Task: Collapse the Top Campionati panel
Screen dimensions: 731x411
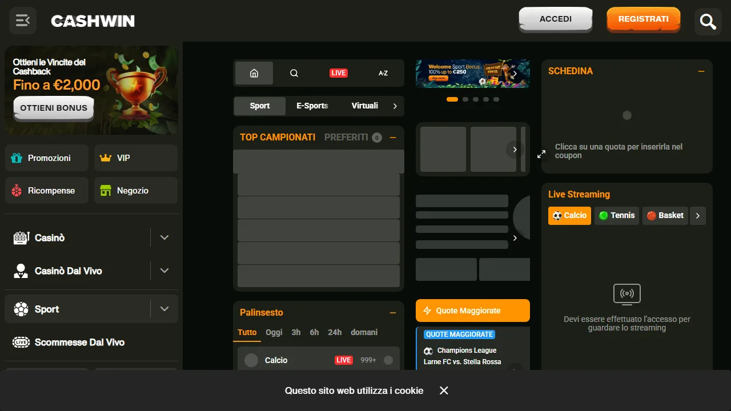Action: tap(393, 138)
